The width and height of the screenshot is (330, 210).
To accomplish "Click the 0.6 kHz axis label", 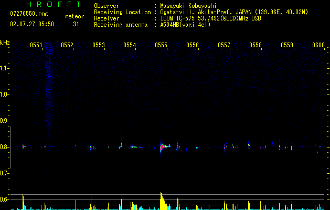I will 4,199.
